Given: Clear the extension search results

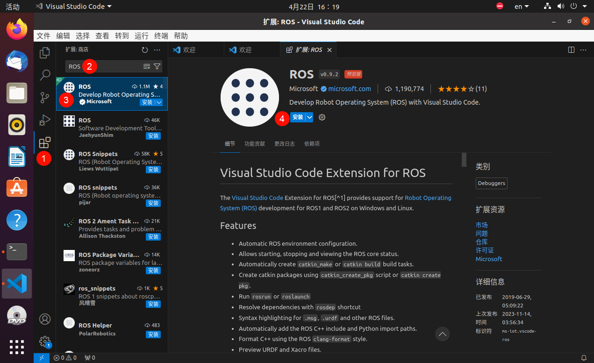Looking at the screenshot, I should [x=147, y=66].
